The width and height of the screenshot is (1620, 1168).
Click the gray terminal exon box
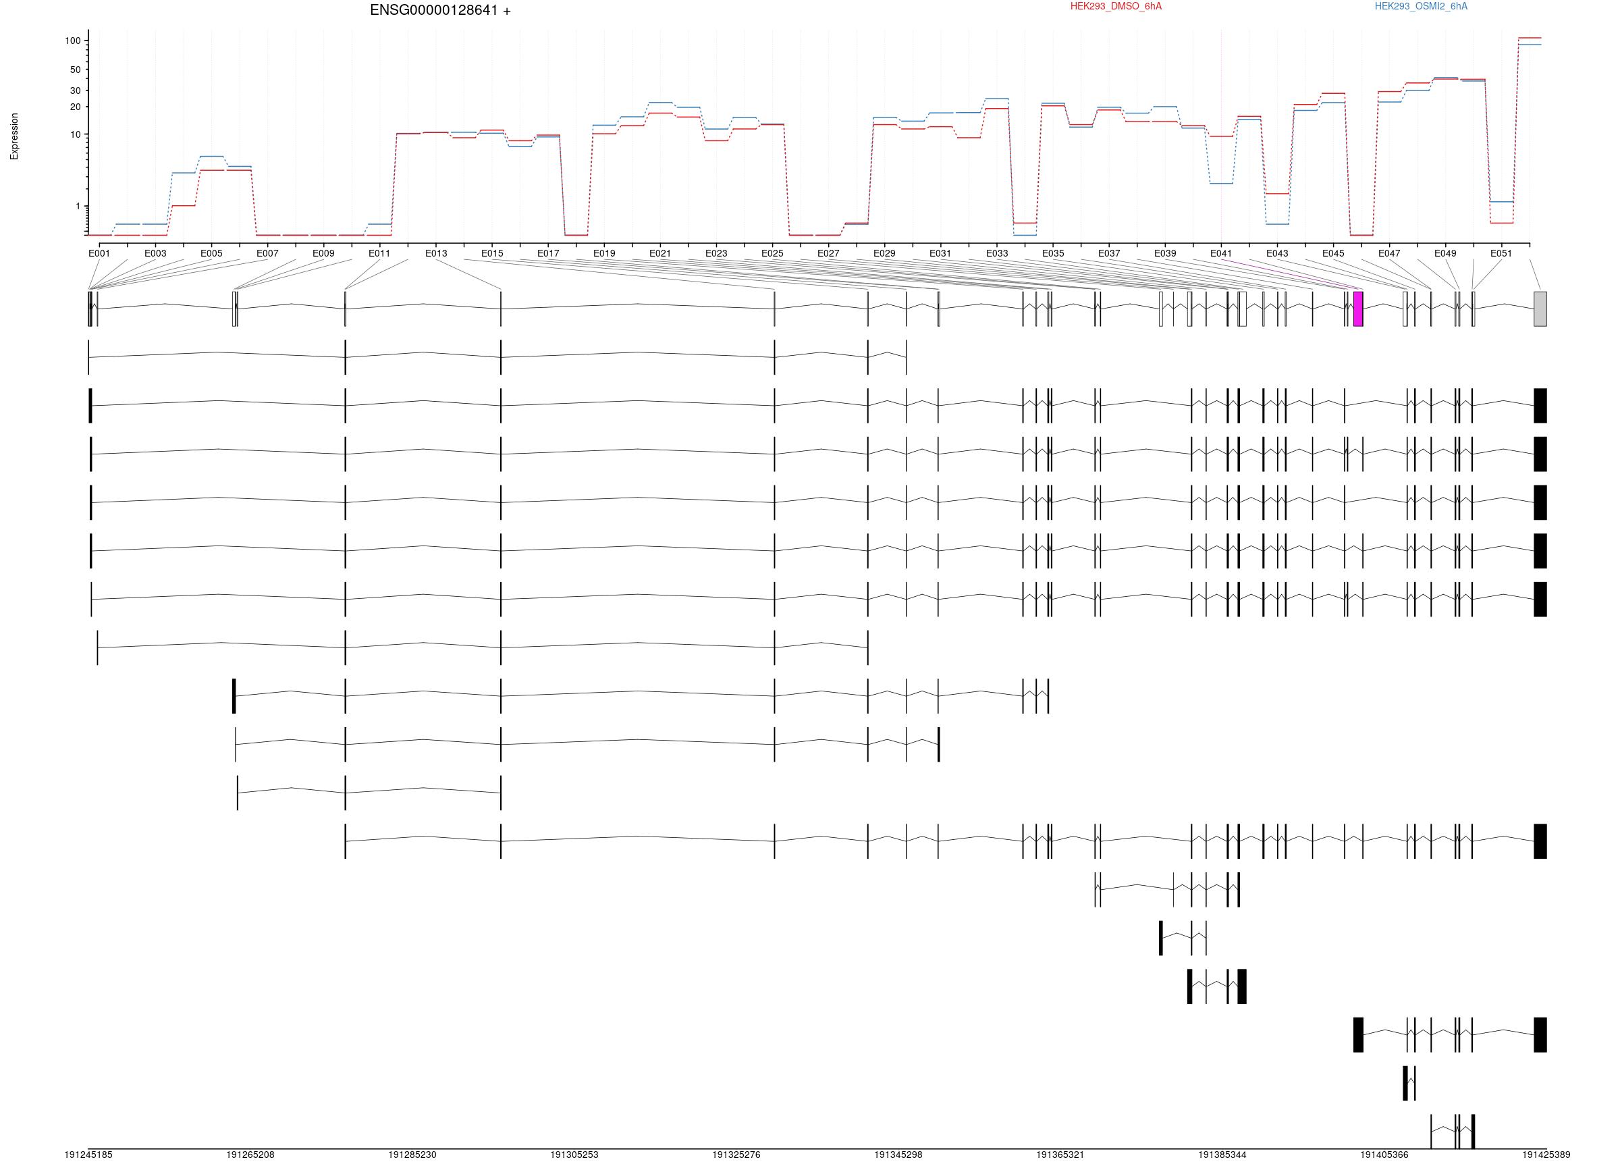[x=1540, y=309]
